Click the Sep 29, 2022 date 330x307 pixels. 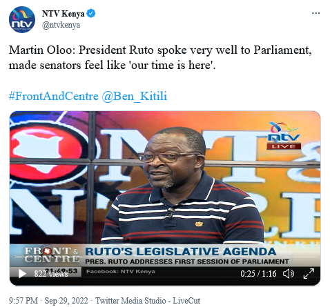(x=66, y=301)
